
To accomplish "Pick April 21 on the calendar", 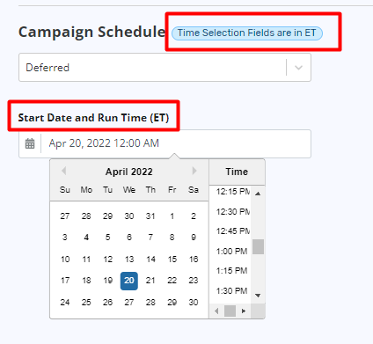I will click(150, 281).
